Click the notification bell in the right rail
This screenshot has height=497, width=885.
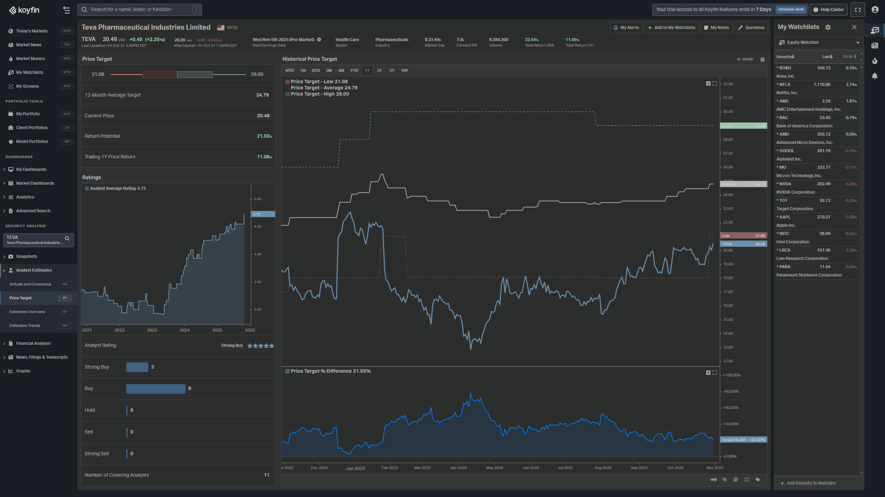click(875, 76)
